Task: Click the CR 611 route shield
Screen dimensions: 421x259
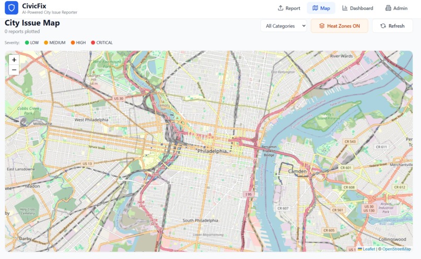Action: click(x=381, y=147)
